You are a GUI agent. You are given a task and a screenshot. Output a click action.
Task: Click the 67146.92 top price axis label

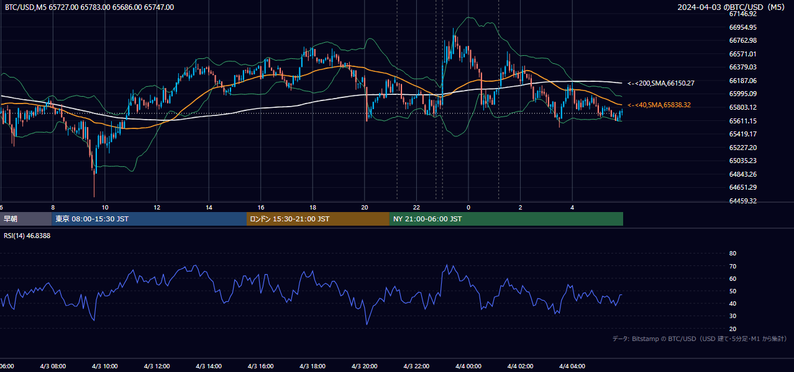click(x=742, y=14)
